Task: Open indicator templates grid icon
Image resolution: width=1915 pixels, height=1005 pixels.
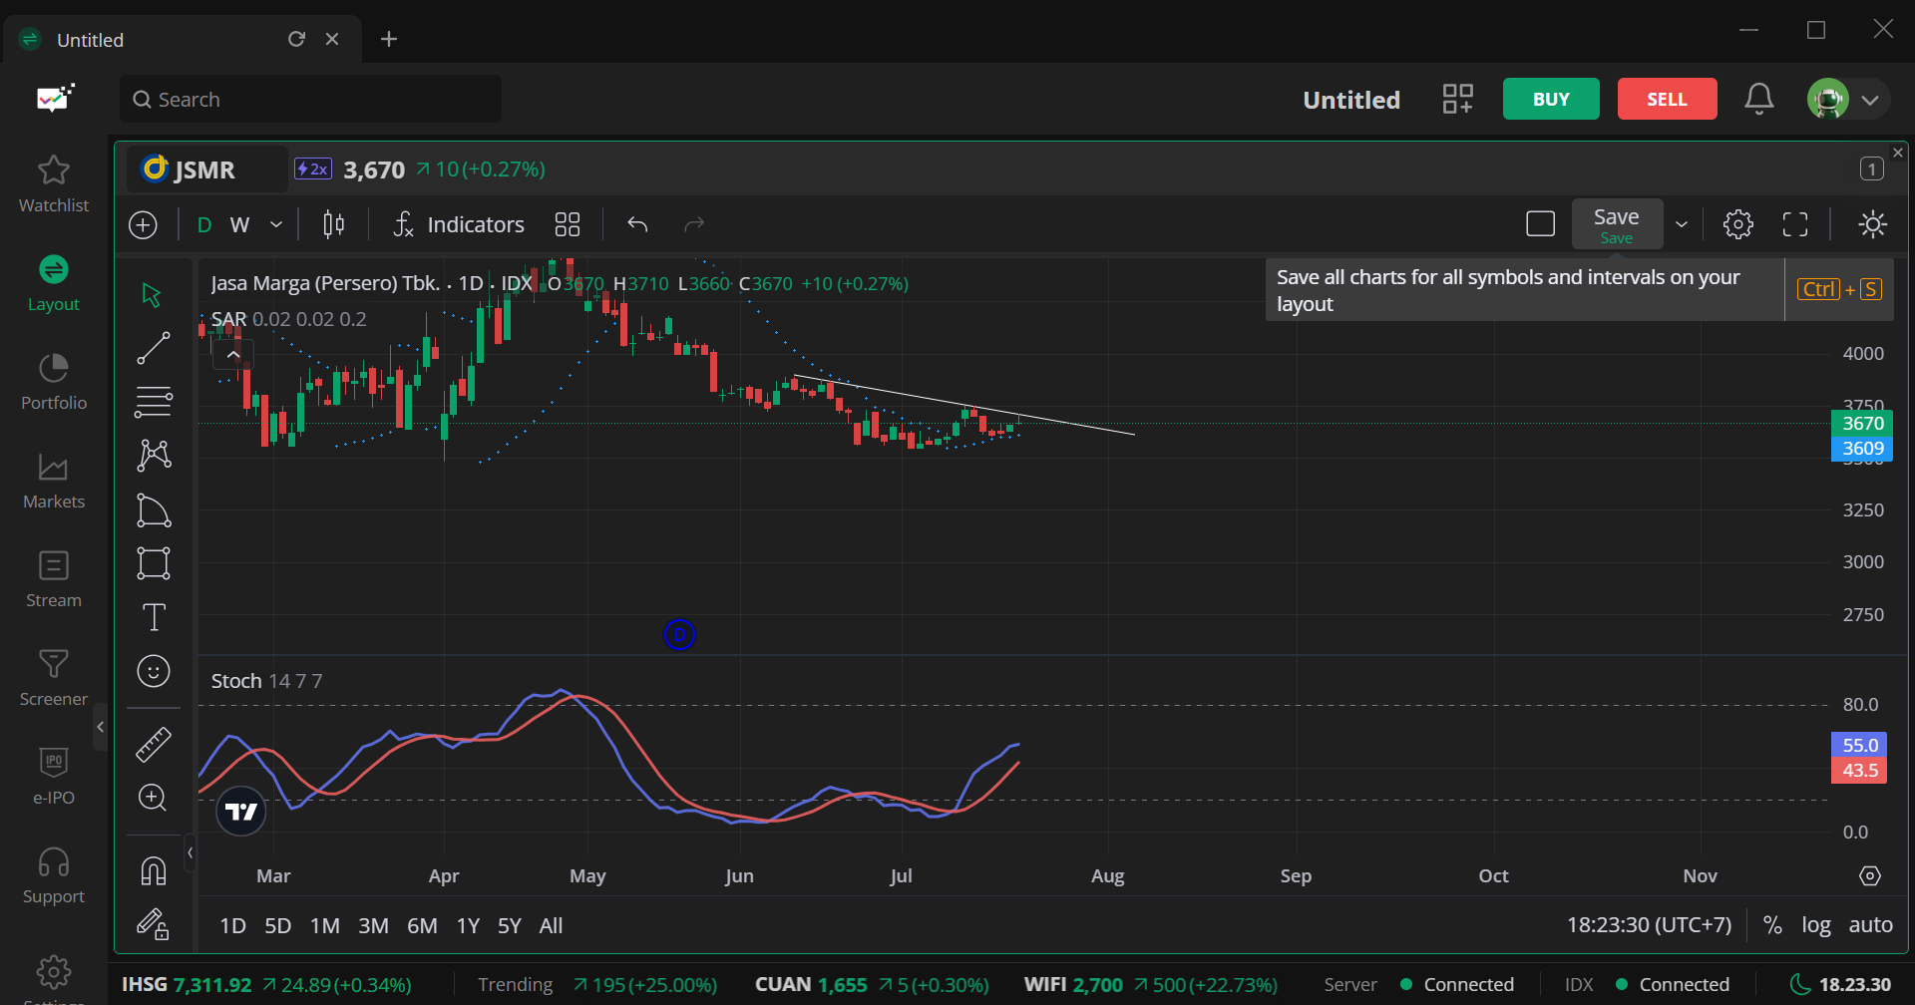Action: pyautogui.click(x=568, y=225)
